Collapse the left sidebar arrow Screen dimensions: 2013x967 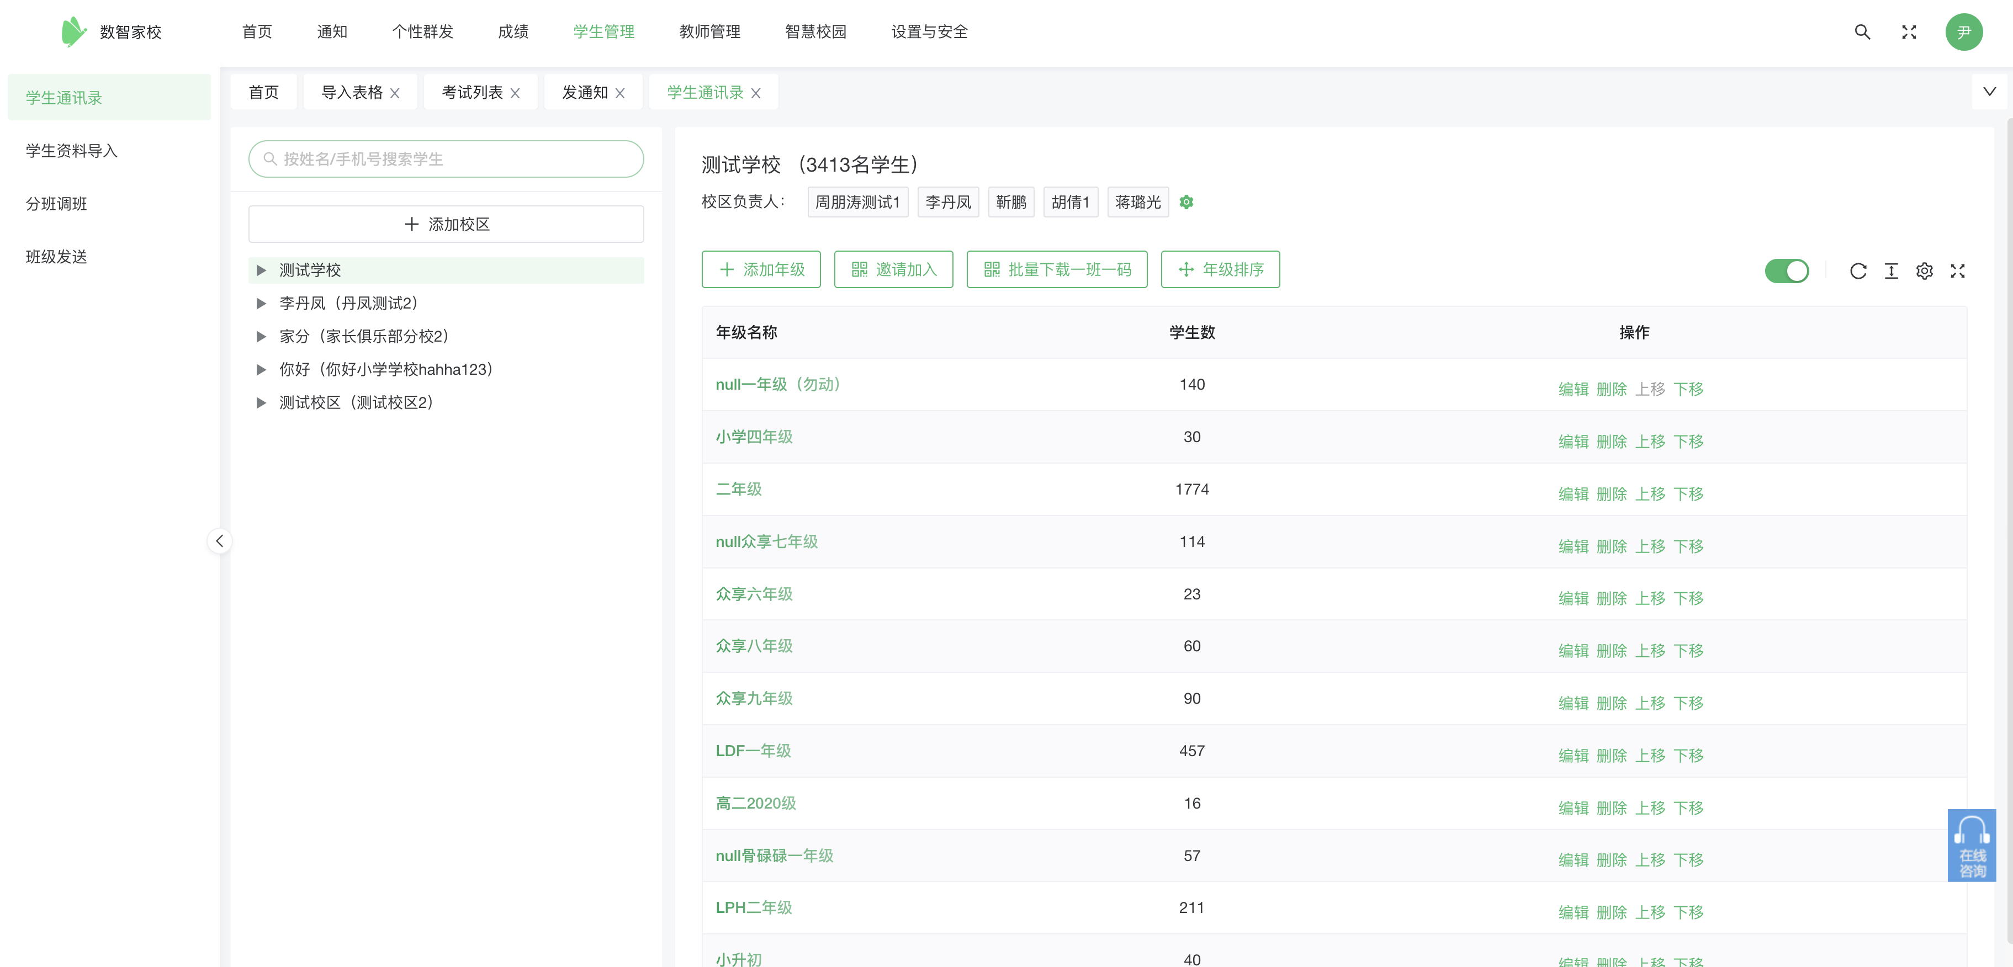pyautogui.click(x=220, y=540)
